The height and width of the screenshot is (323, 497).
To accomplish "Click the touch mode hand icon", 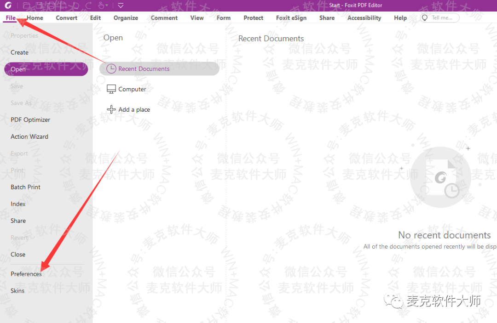I will (x=101, y=5).
